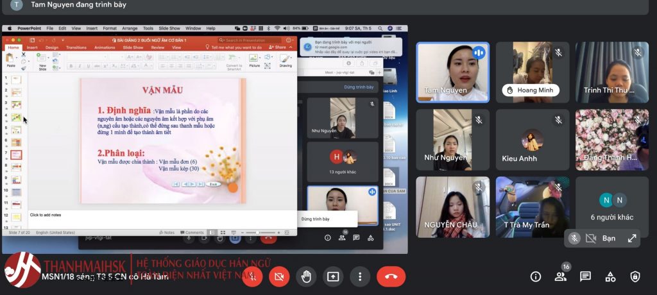Toggle the raise hand button
Screen dimensions: 657x295
point(306,276)
